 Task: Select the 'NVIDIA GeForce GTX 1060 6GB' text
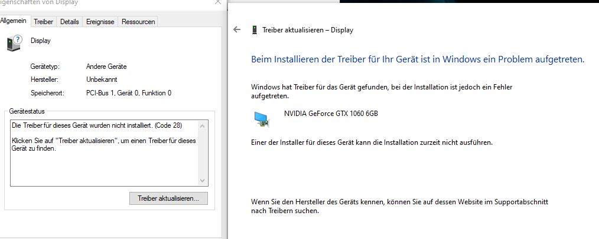click(x=331, y=113)
